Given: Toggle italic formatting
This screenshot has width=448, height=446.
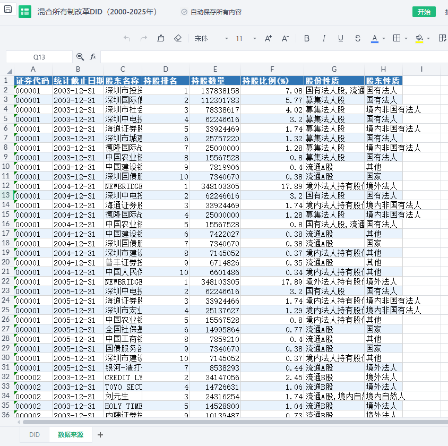Looking at the screenshot, I should point(323,38).
